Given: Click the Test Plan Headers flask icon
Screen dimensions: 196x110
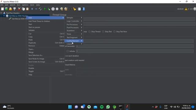Looking at the screenshot, I should tap(4, 13).
